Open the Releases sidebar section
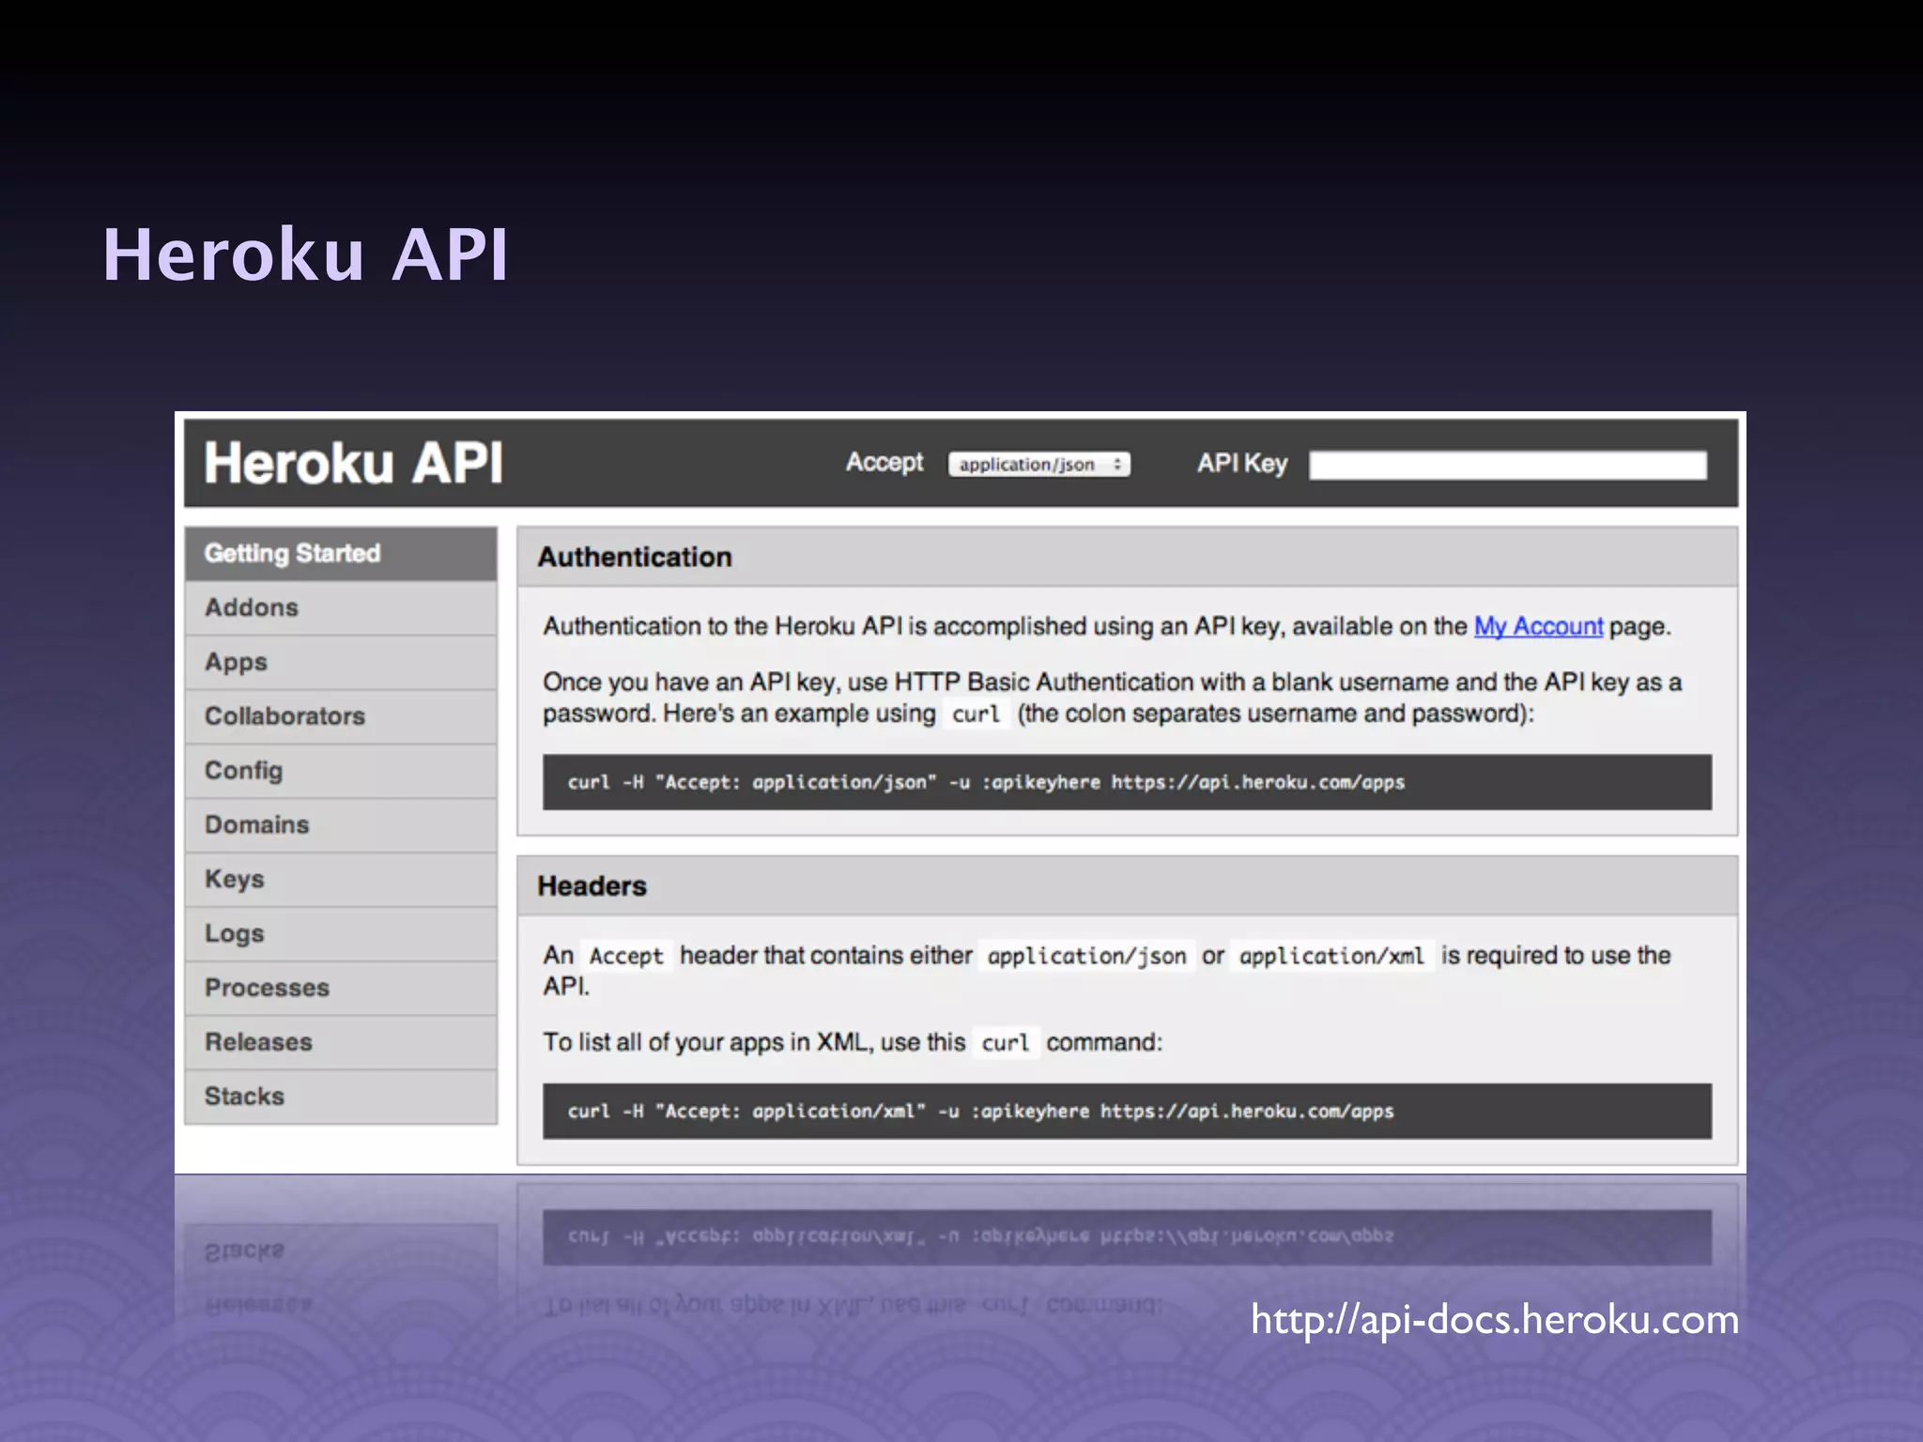Viewport: 1923px width, 1442px height. [341, 1042]
